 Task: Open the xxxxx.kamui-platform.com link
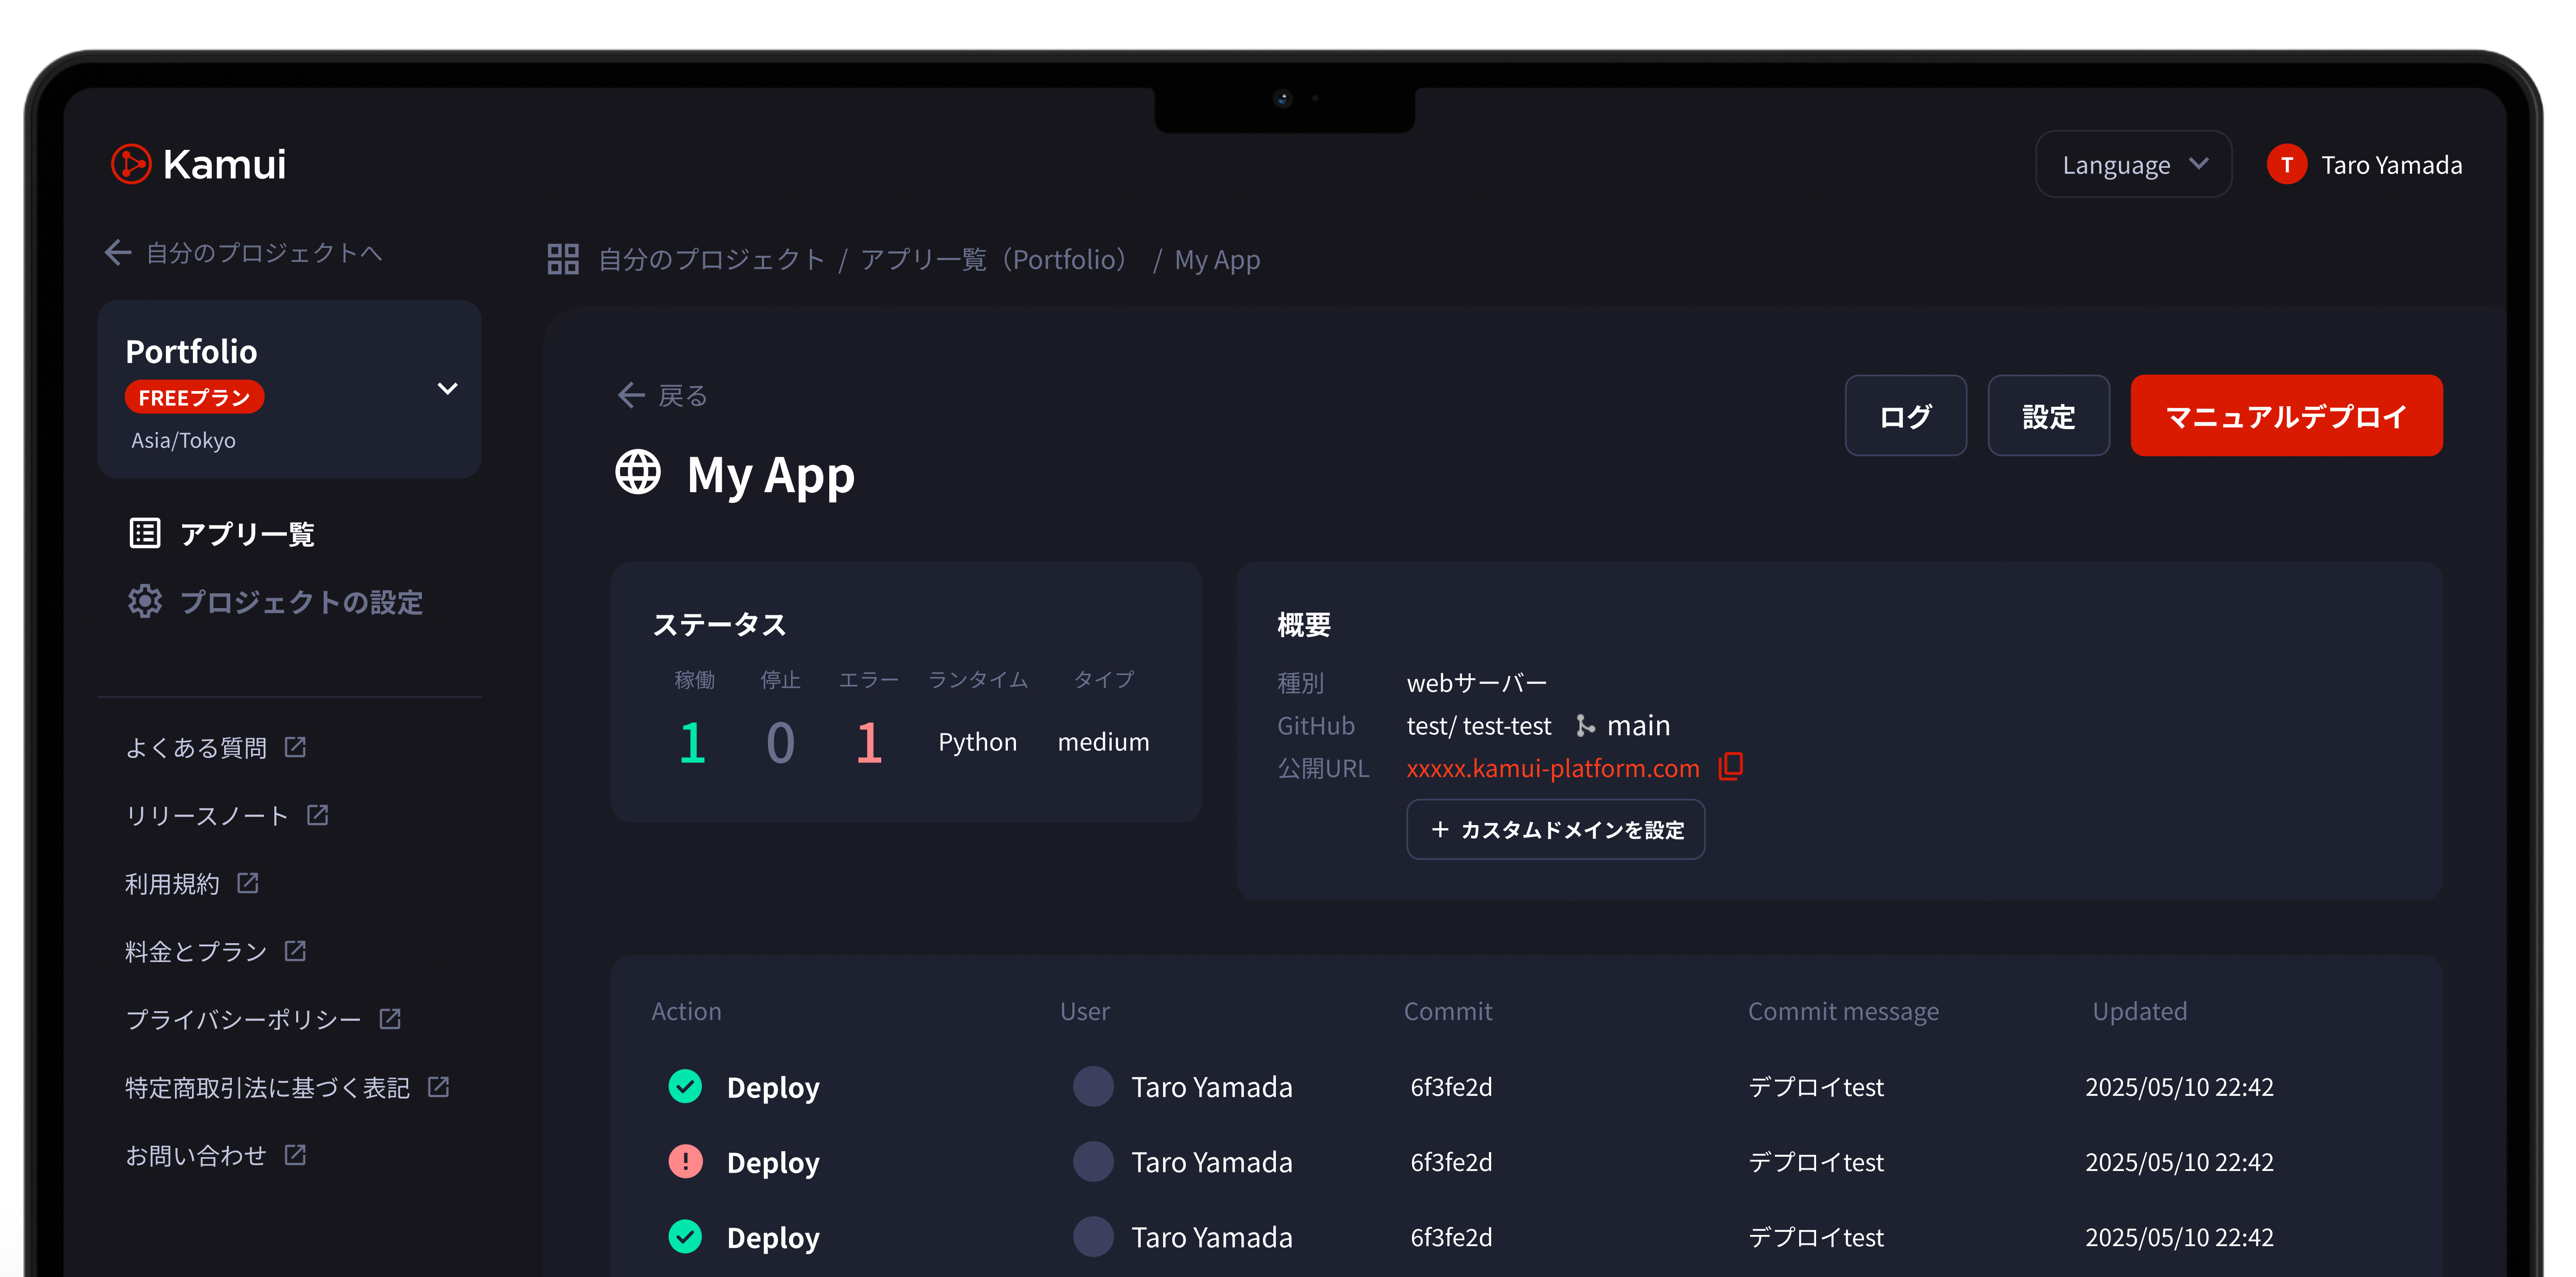(x=1552, y=768)
